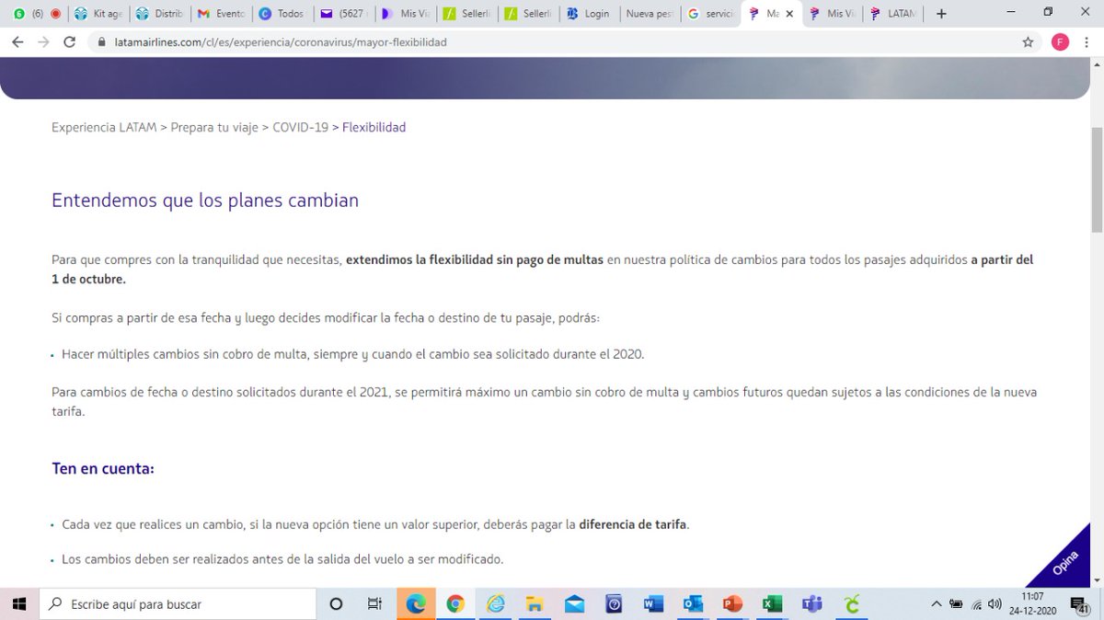This screenshot has height=620, width=1104.
Task: Switch to the LATAM tab
Action: 893,14
